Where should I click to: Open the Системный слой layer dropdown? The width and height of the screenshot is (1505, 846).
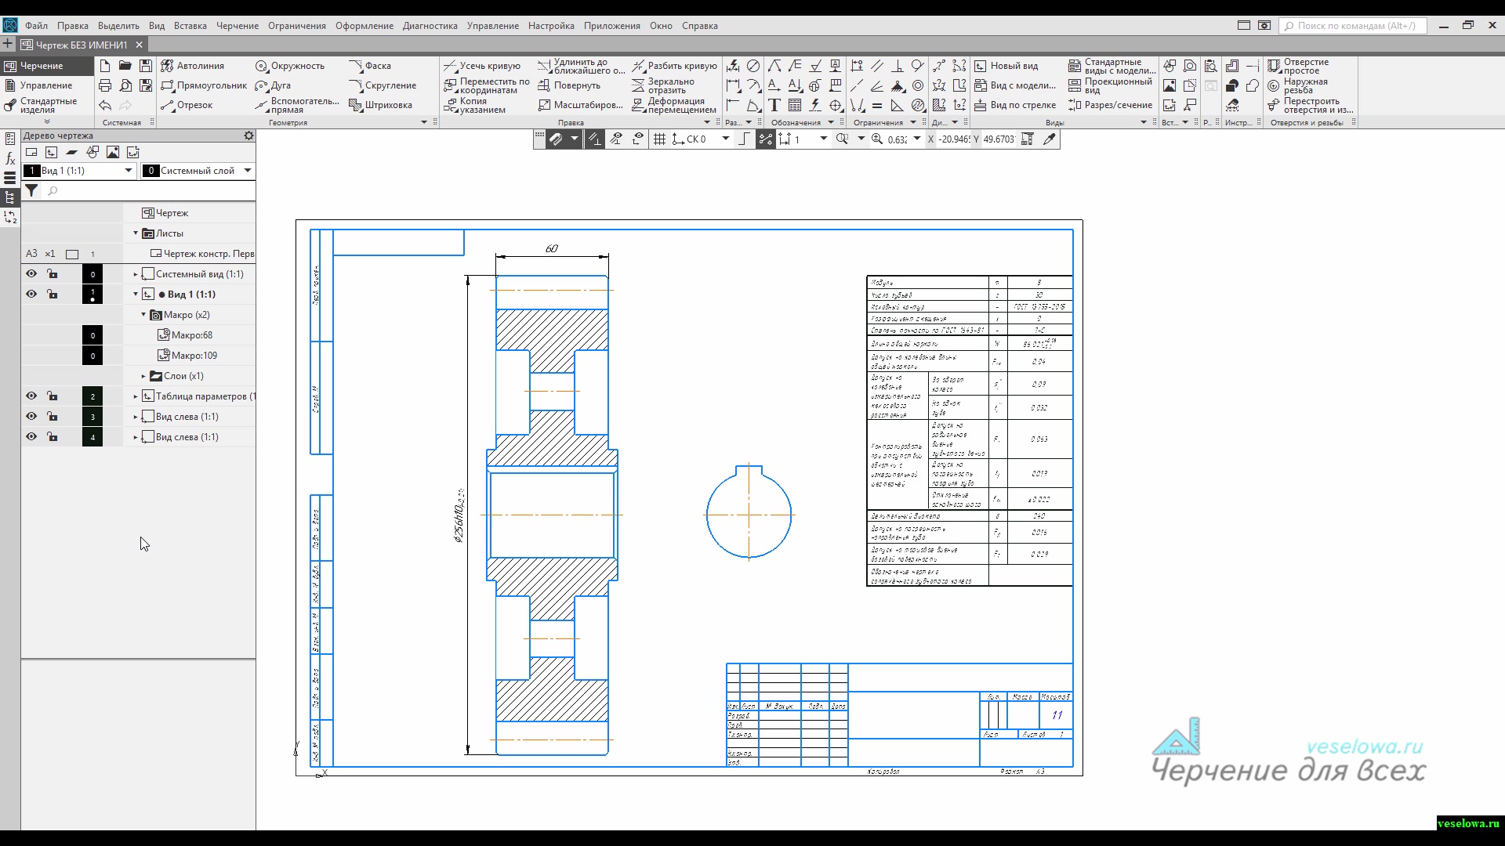pyautogui.click(x=248, y=171)
